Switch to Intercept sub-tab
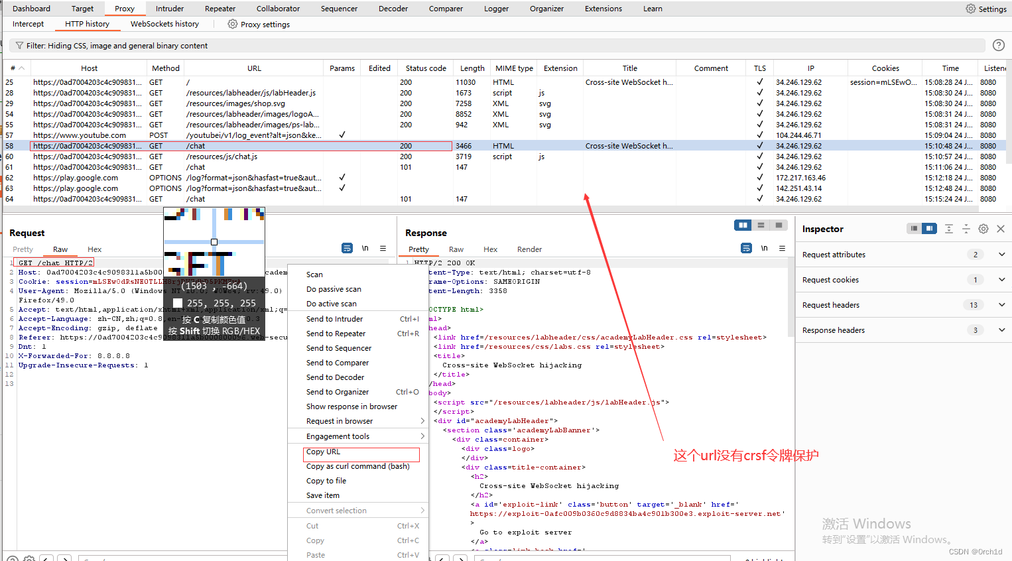The image size is (1012, 561). pos(28,24)
